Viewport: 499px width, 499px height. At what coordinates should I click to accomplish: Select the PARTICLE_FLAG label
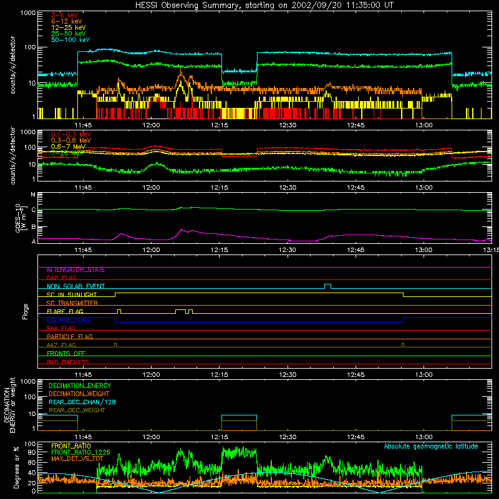(70, 337)
